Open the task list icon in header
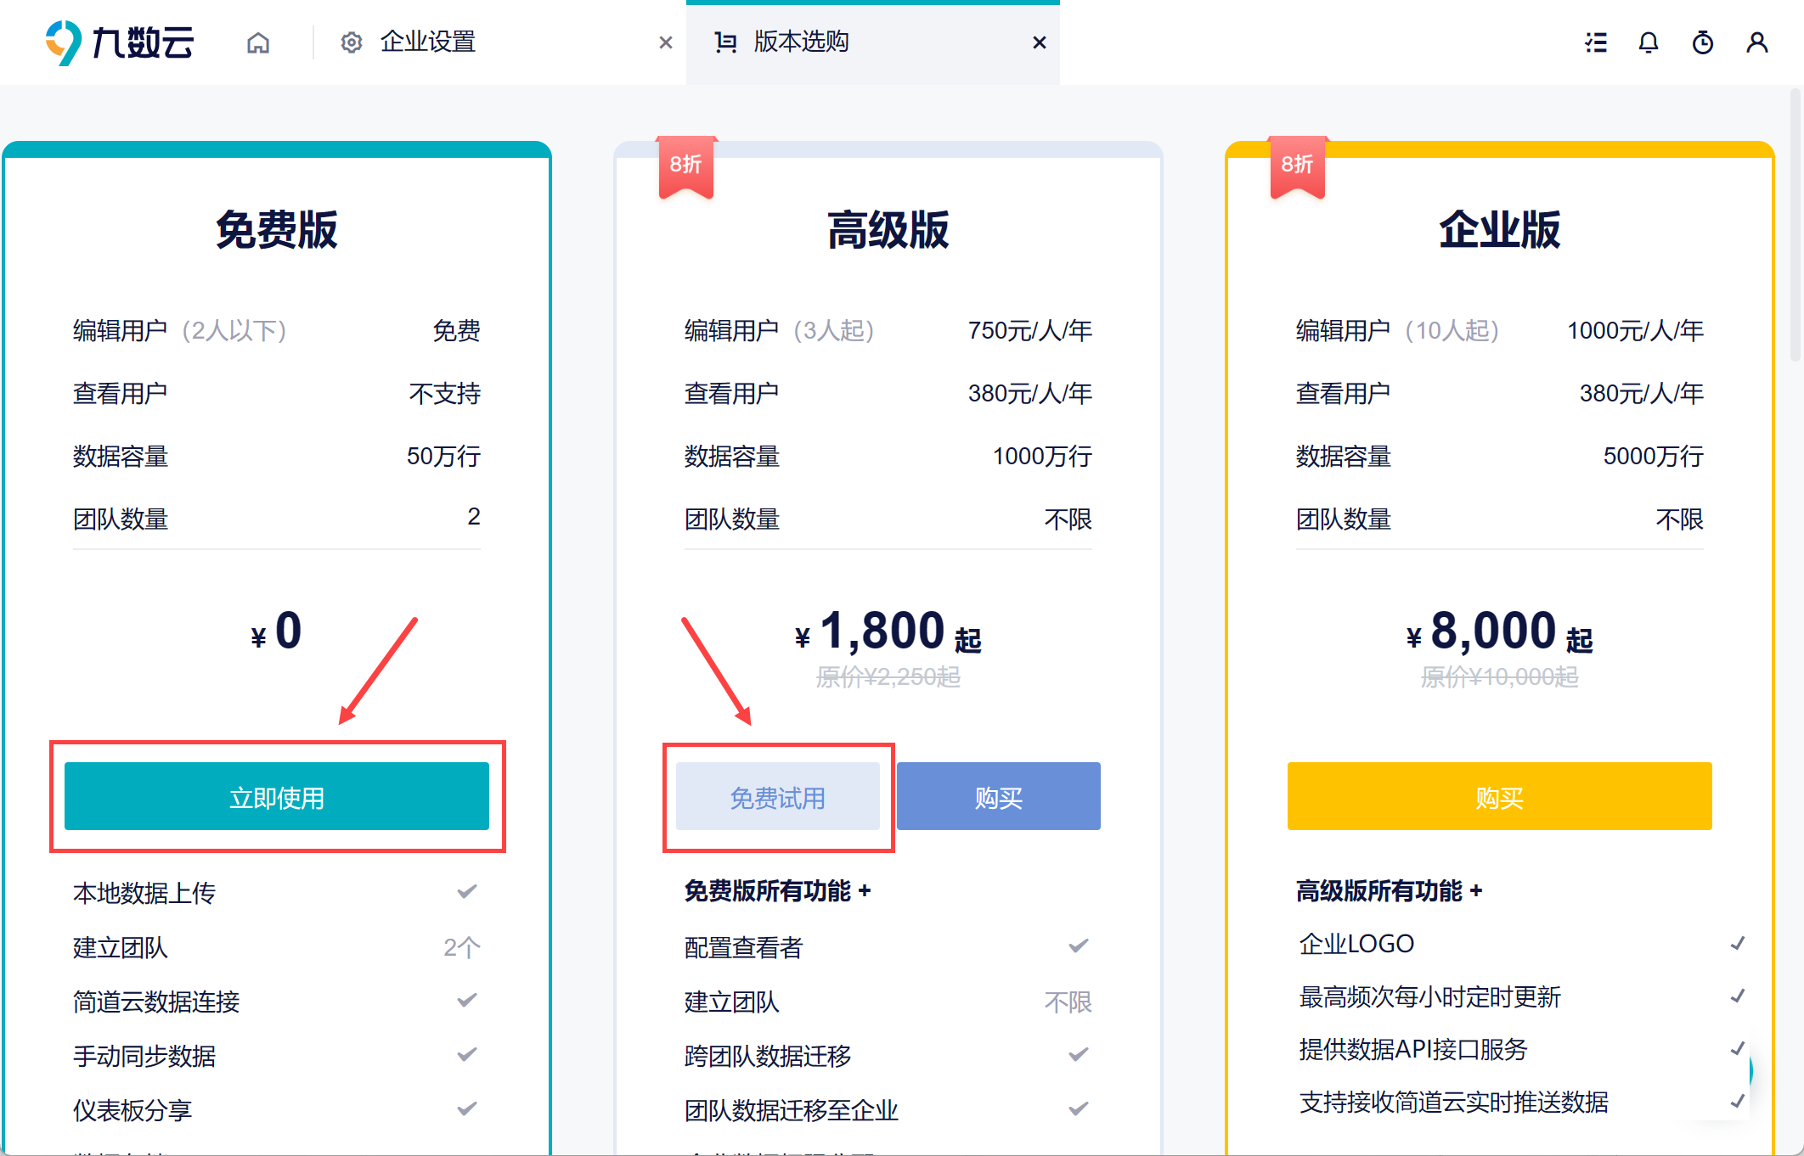1804x1156 pixels. coord(1596,42)
